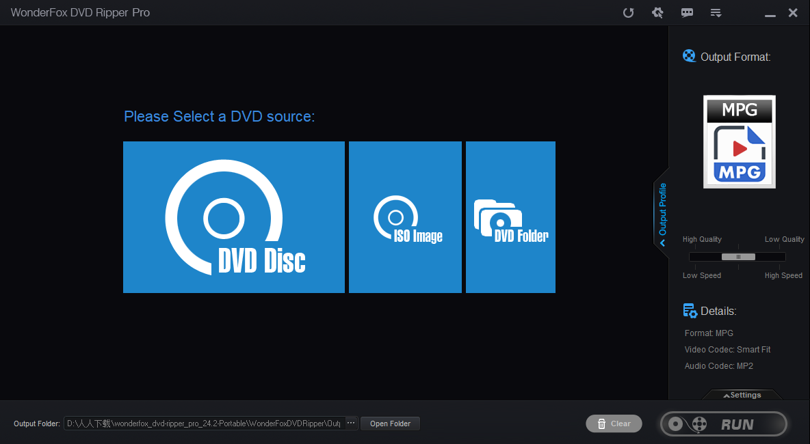This screenshot has height=444, width=810.
Task: Click the Output Format disc icon
Action: (689, 56)
